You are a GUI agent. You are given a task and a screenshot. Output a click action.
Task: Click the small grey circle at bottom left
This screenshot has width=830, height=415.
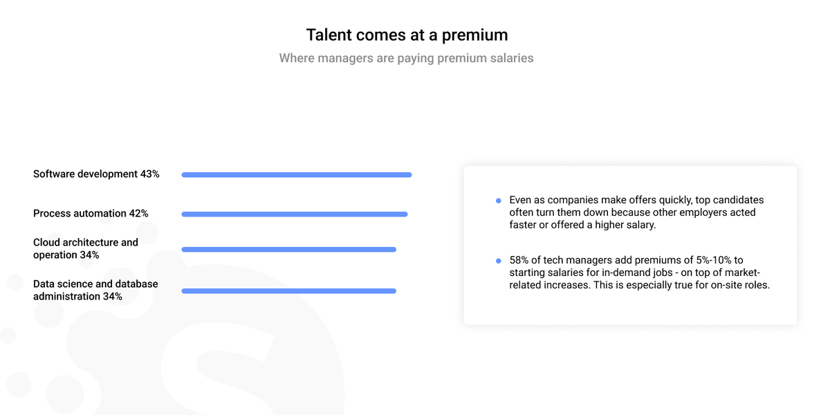(18, 385)
